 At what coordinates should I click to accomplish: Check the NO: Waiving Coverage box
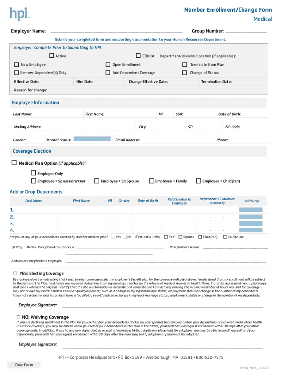click(x=18, y=317)
